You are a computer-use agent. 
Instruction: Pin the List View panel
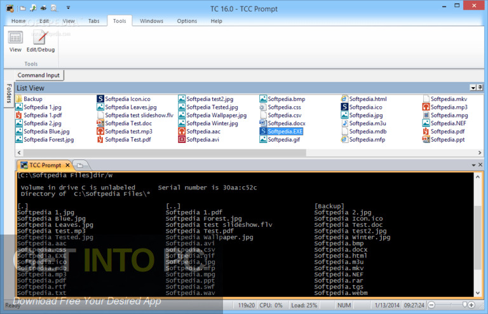(x=480, y=88)
